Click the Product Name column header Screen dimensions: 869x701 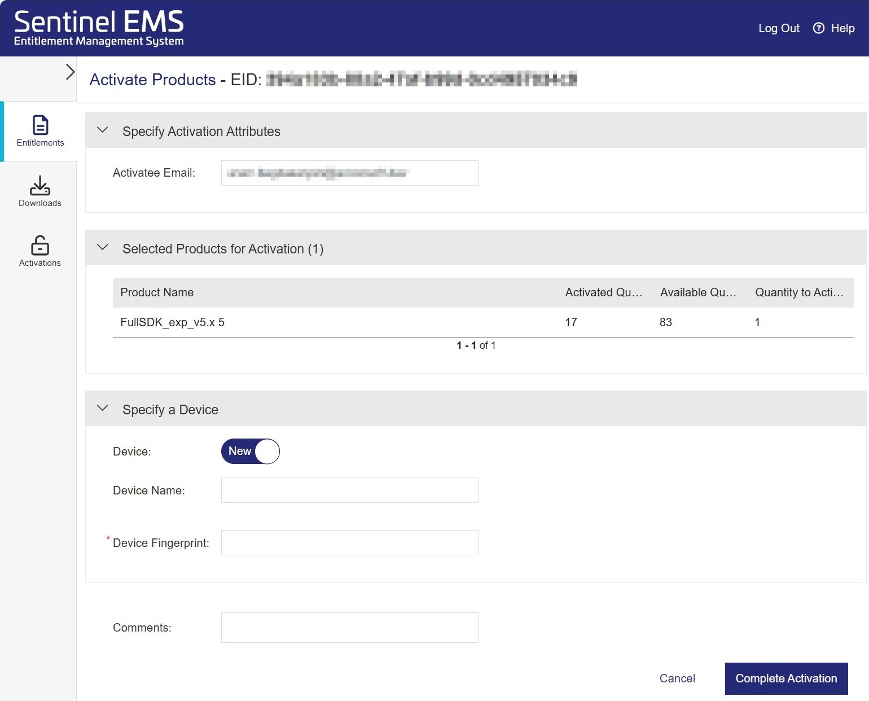(x=157, y=292)
